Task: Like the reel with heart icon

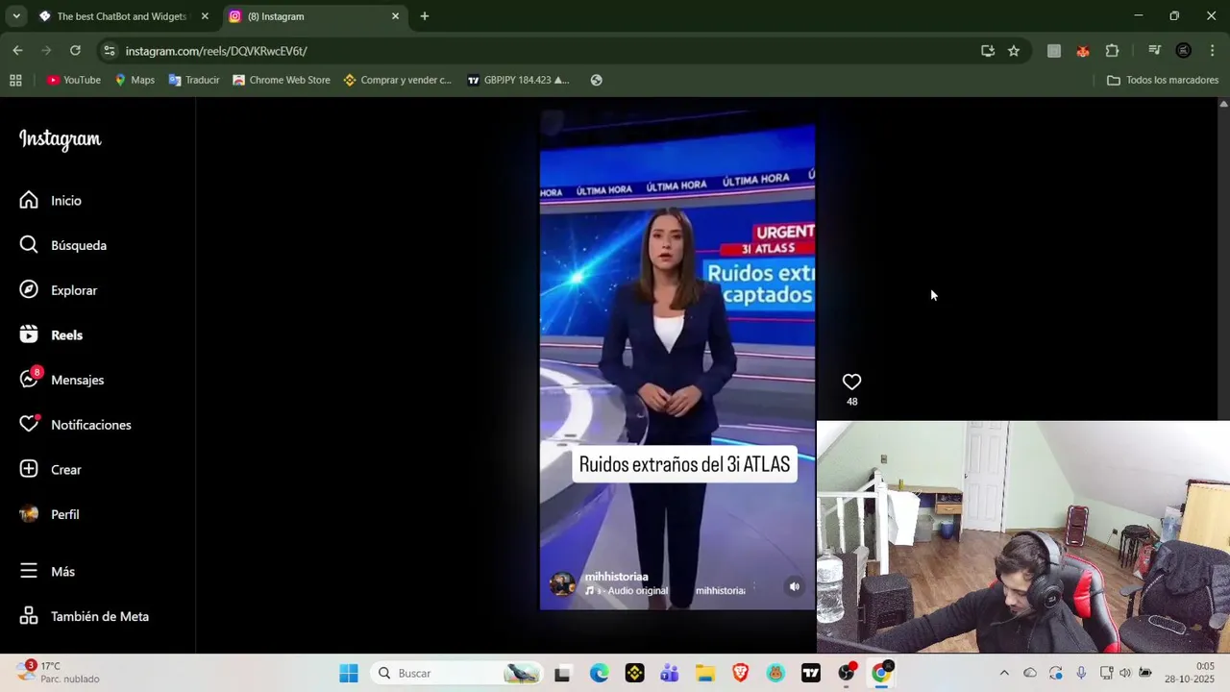Action: click(x=851, y=382)
